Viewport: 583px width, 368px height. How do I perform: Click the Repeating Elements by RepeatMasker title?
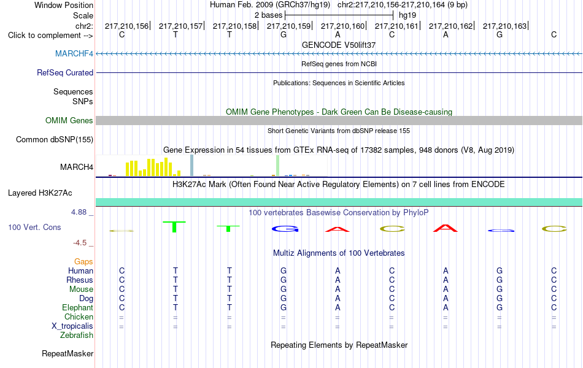point(339,345)
